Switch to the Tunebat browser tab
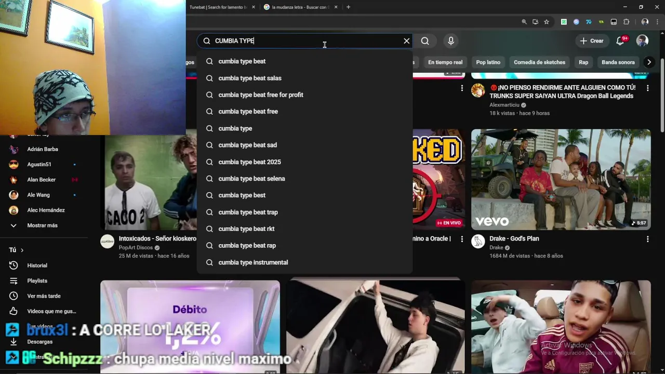Screen dimensions: 665x374 (218, 7)
